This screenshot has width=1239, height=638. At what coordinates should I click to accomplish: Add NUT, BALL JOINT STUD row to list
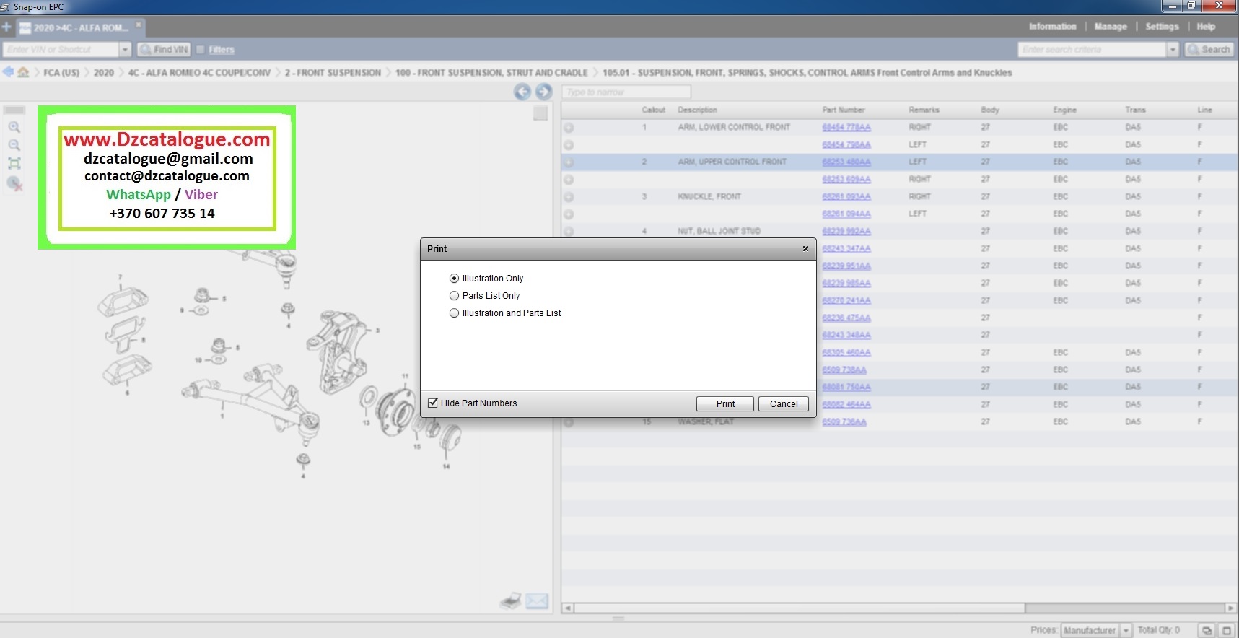[x=569, y=232]
